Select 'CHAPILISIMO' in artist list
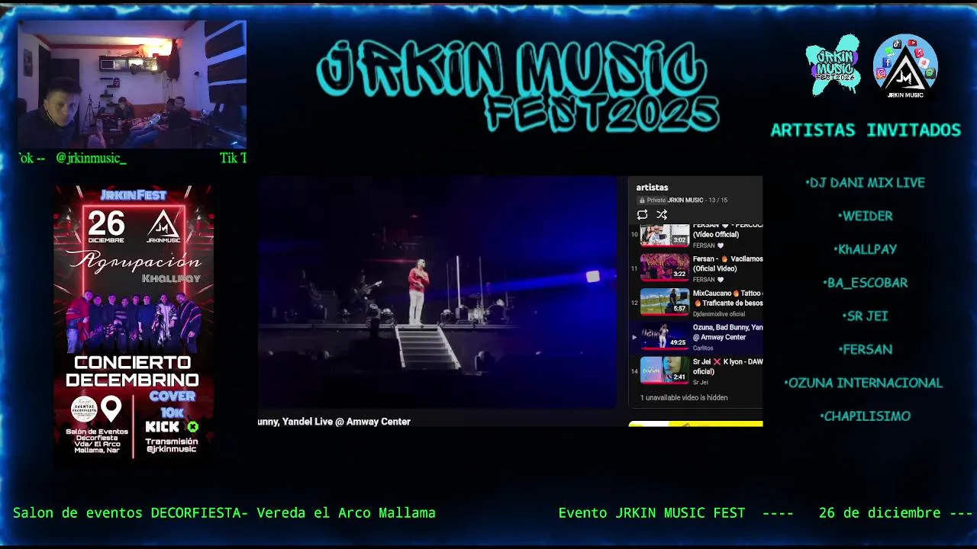This screenshot has height=549, width=977. 865,416
